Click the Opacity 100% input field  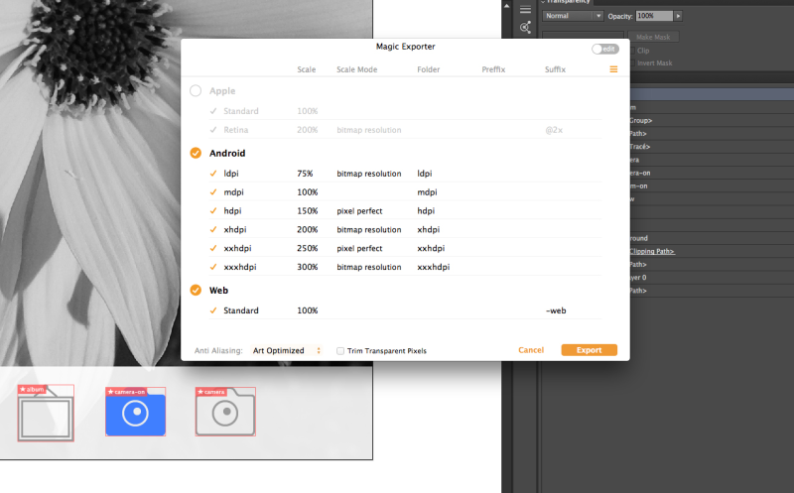click(x=654, y=16)
